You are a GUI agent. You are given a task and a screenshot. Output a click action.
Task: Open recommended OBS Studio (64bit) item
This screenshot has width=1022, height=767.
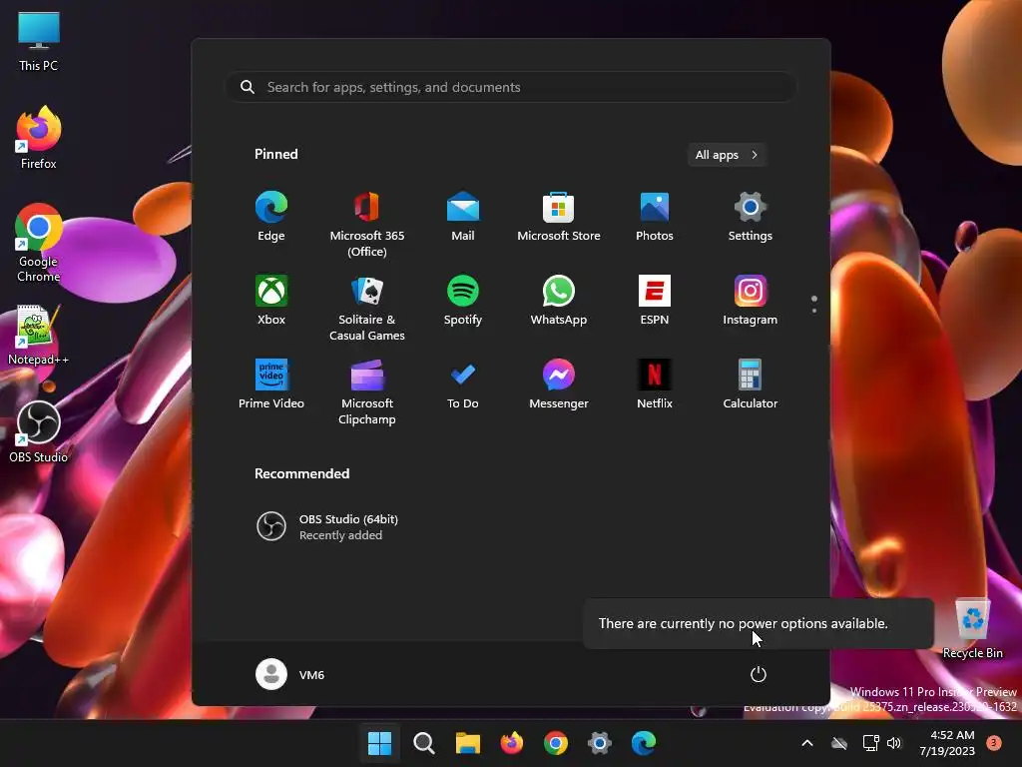327,526
